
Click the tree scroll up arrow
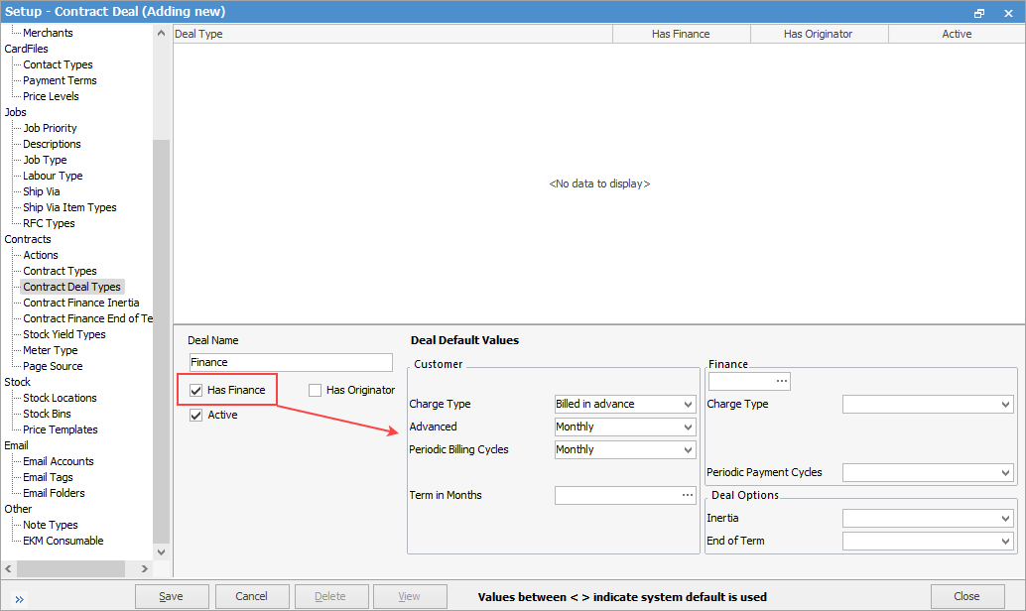(161, 33)
